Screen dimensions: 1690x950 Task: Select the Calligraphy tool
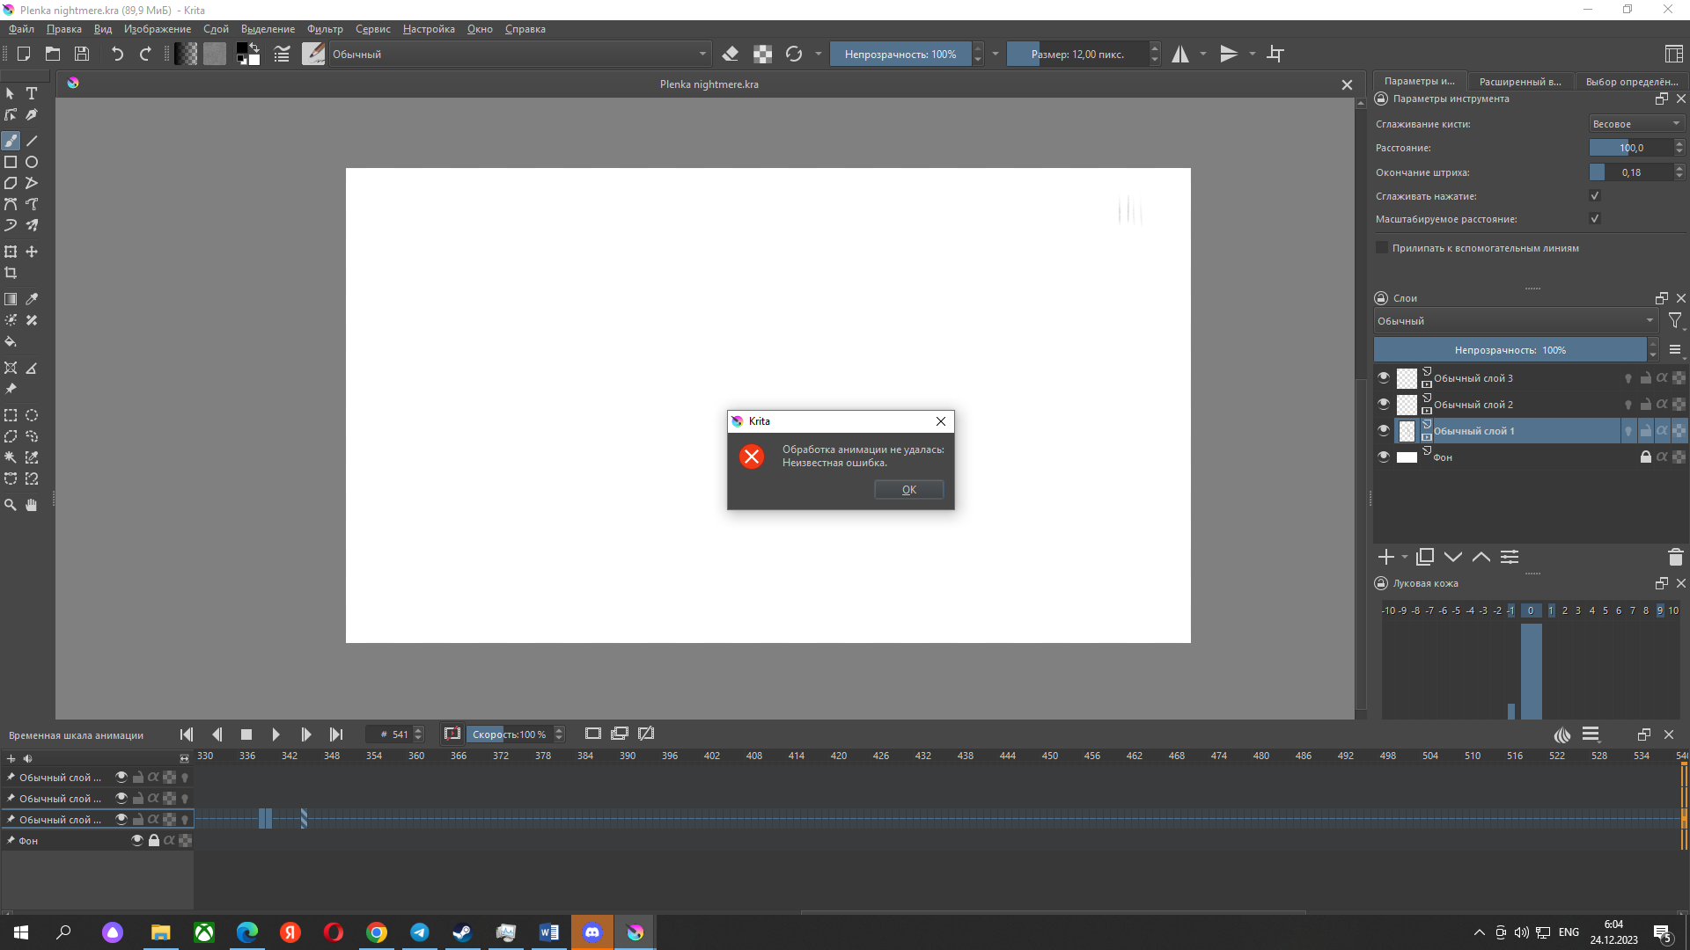coord(32,114)
